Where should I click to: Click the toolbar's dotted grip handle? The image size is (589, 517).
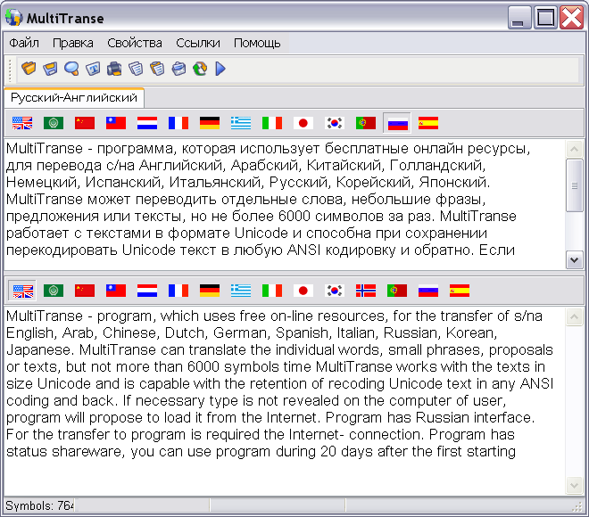(x=10, y=70)
